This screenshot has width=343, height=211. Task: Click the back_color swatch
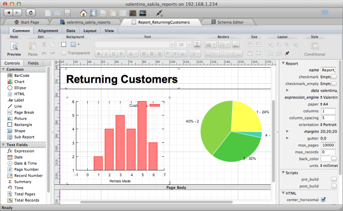tap(325, 159)
